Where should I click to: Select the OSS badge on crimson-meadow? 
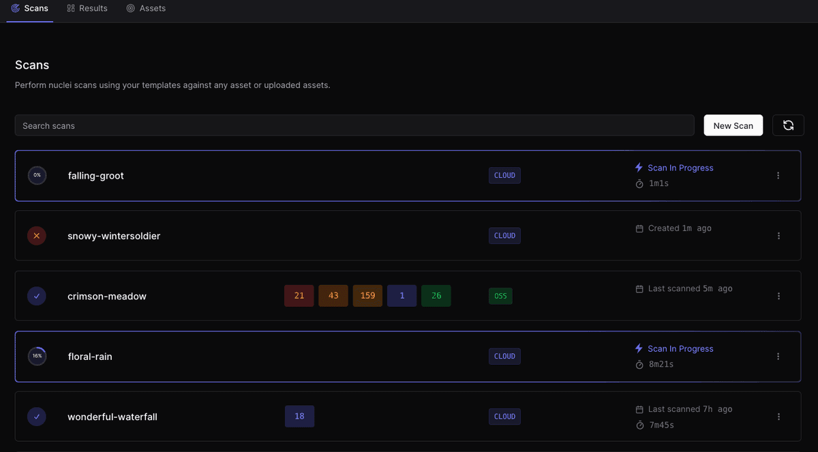click(x=500, y=296)
